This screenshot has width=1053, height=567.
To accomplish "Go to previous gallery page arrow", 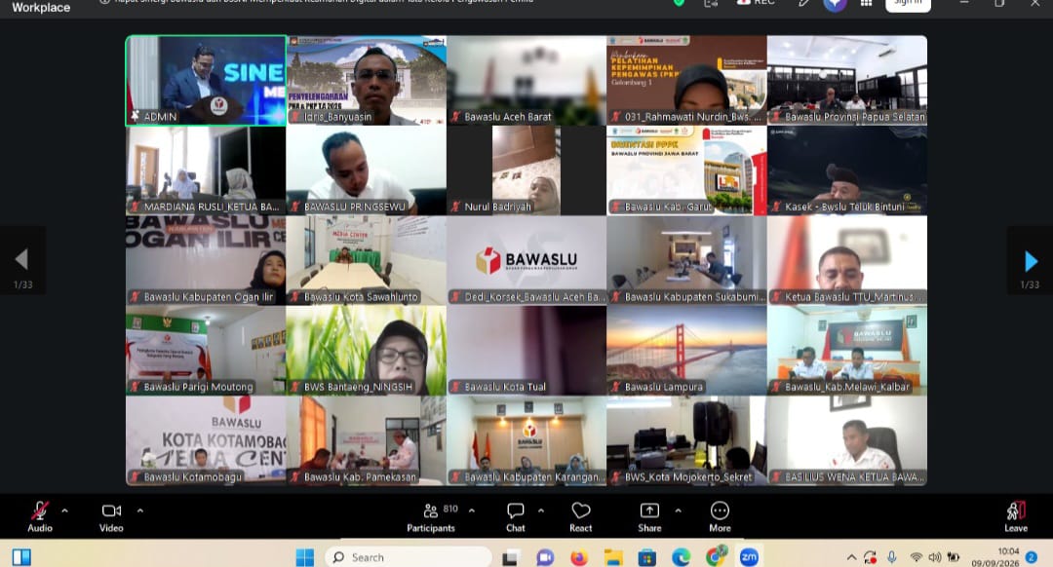I will (22, 260).
